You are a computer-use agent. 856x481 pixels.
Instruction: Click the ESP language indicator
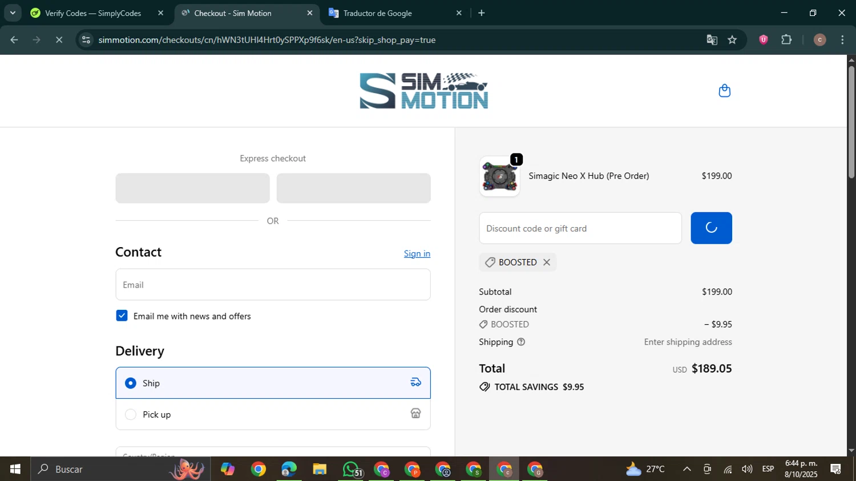(768, 469)
